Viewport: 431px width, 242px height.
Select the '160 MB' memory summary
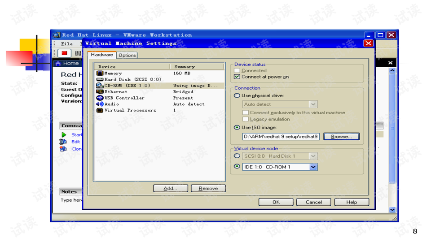(x=182, y=73)
